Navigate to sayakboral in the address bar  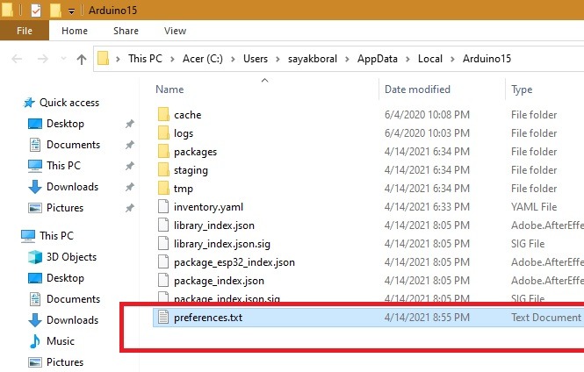313,59
